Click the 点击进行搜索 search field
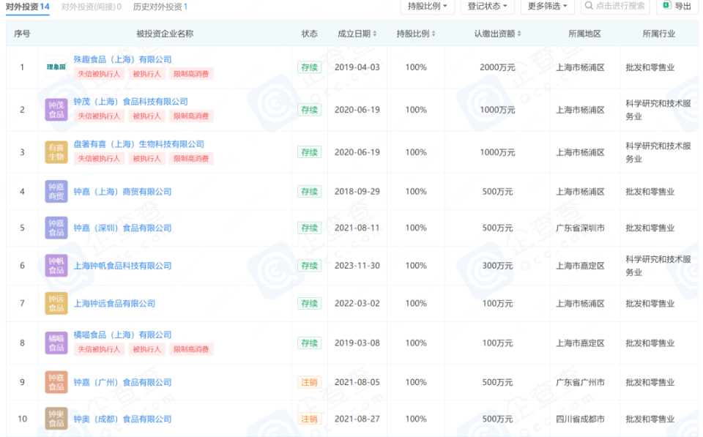Viewport: 703px width, 437px height. [x=615, y=7]
